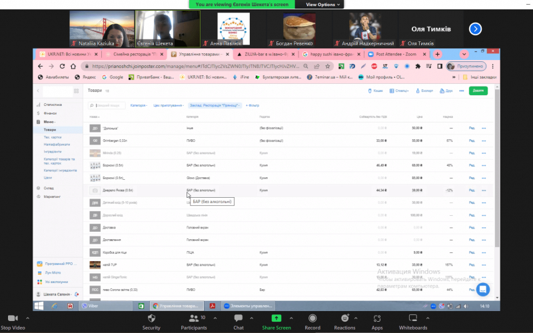This screenshot has height=333, width=533.
Task: Click the taskbar volume speaker icon
Action: pos(466,306)
